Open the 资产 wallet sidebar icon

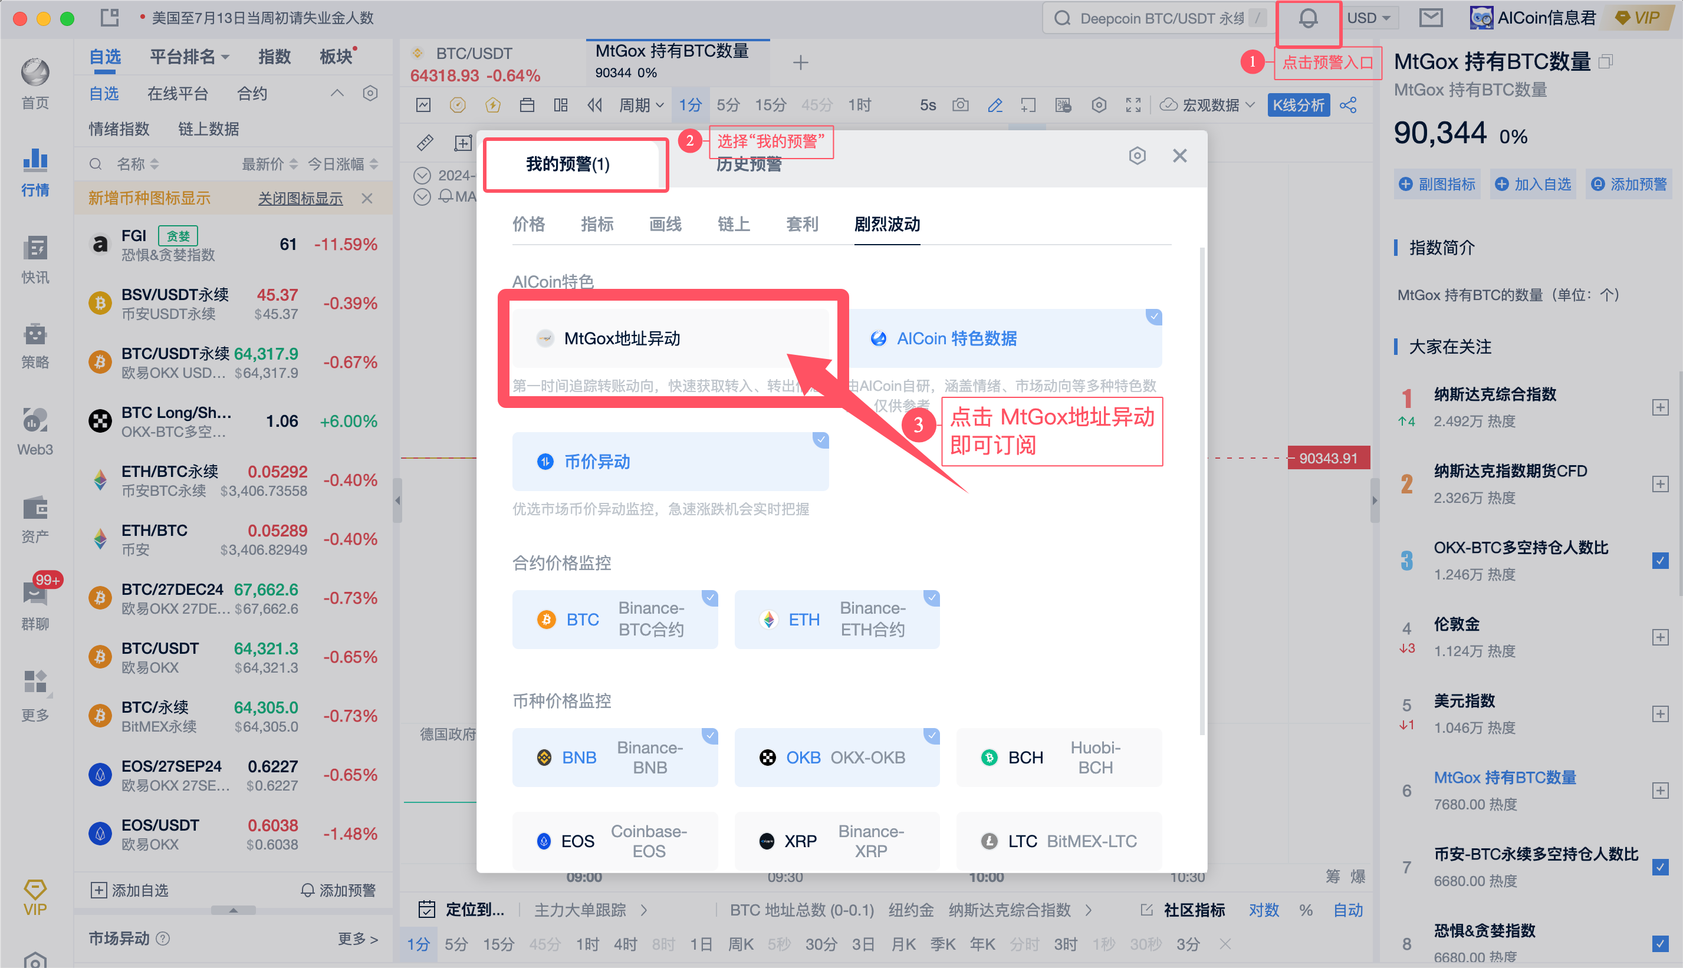35,520
